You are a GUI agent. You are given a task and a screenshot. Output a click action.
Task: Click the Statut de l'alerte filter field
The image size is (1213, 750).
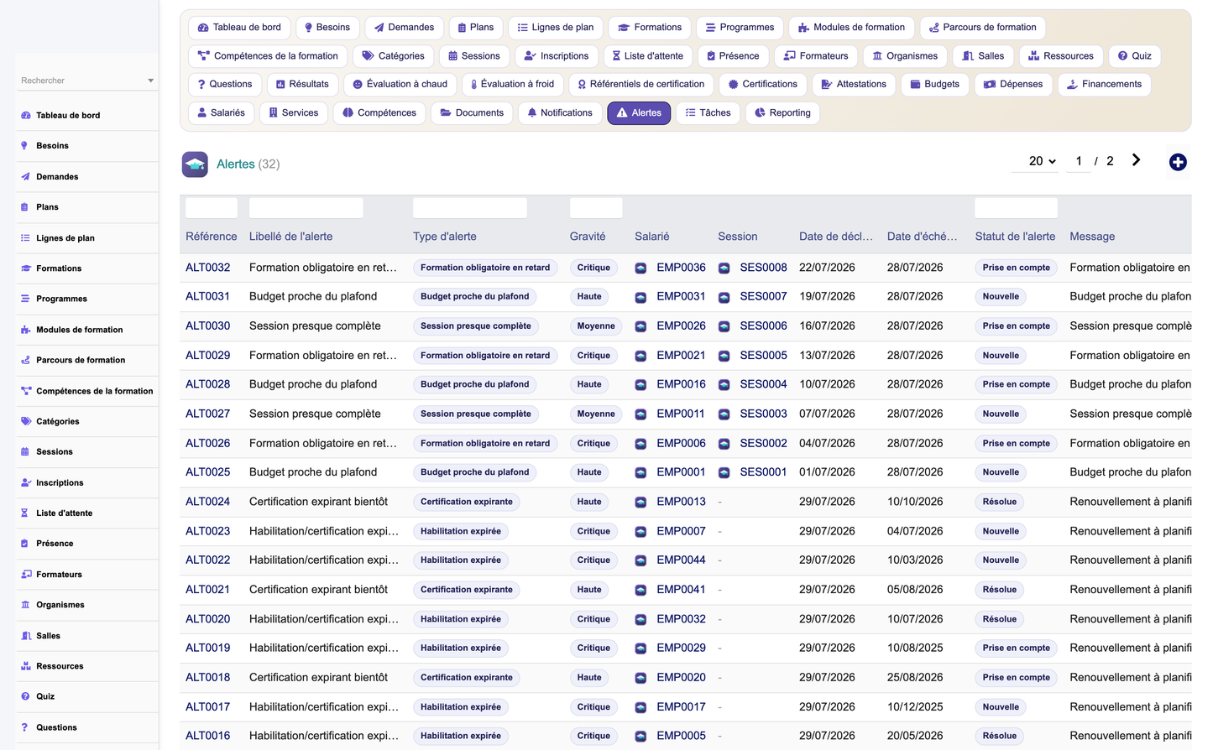(1016, 208)
